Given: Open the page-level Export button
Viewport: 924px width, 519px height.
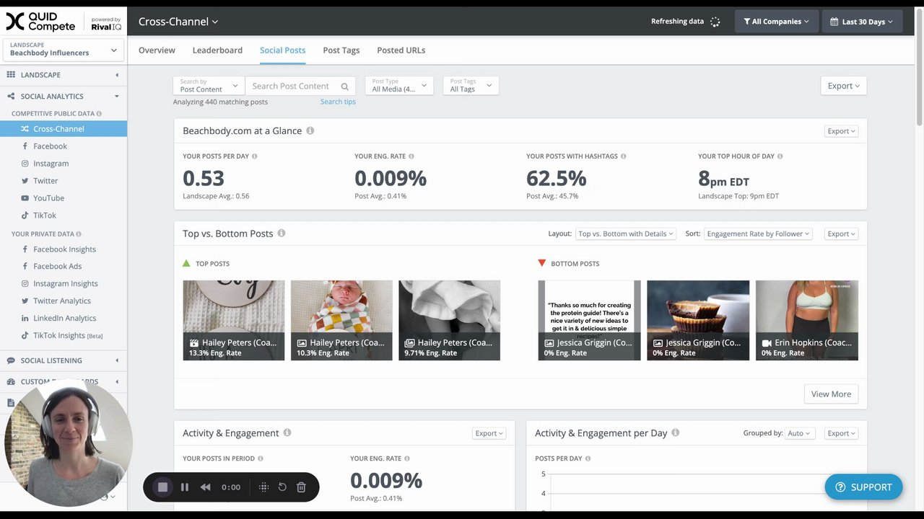Looking at the screenshot, I should tap(843, 86).
